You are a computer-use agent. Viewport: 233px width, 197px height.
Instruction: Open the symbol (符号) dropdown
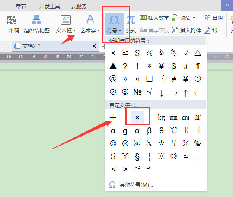(114, 24)
